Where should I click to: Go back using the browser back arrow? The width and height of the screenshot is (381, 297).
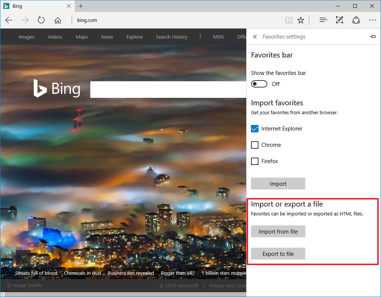click(x=9, y=20)
